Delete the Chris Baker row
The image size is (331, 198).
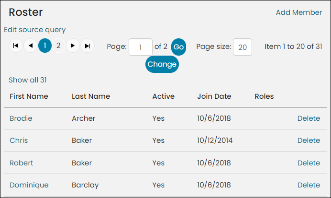309,140
